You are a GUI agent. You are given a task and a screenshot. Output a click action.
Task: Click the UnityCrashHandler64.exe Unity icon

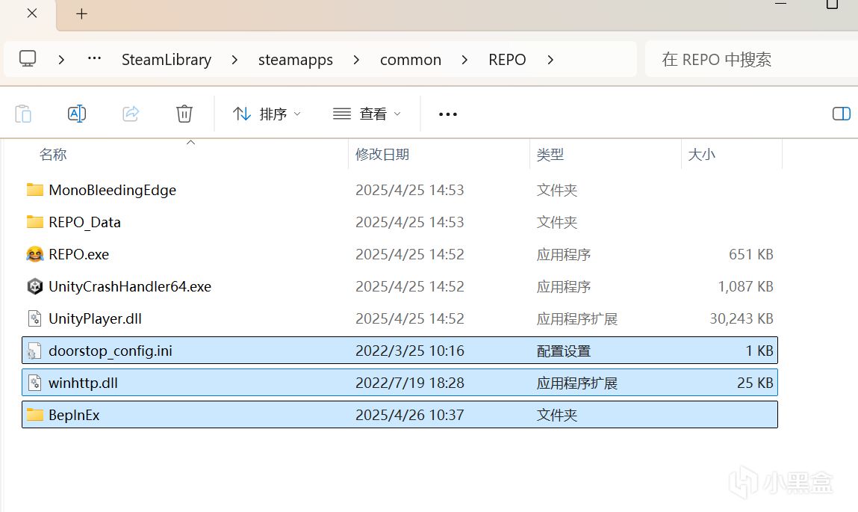click(35, 286)
